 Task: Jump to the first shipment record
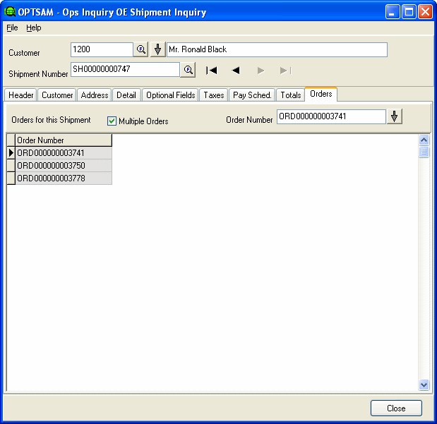pyautogui.click(x=211, y=70)
